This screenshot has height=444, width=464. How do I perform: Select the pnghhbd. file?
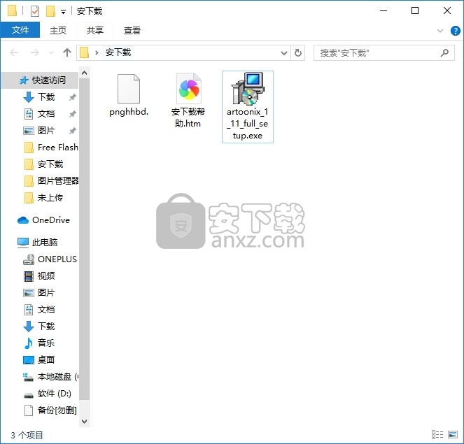[129, 95]
